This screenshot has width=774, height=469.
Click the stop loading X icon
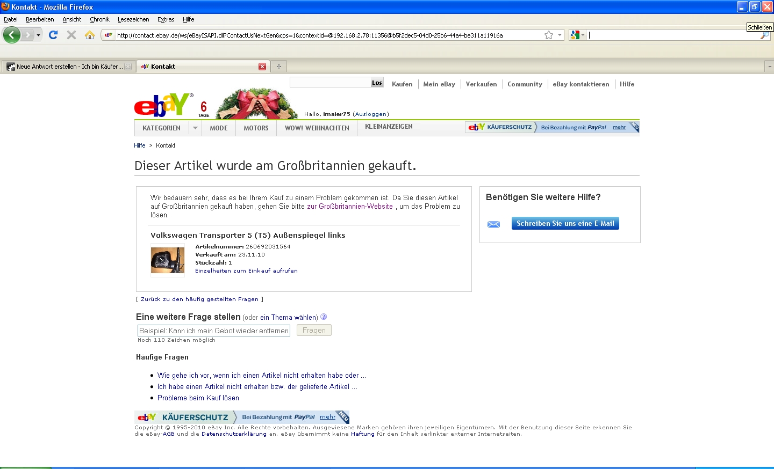click(x=71, y=35)
